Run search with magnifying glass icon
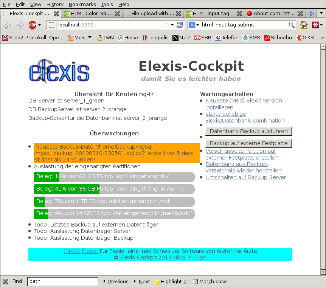 [292, 25]
